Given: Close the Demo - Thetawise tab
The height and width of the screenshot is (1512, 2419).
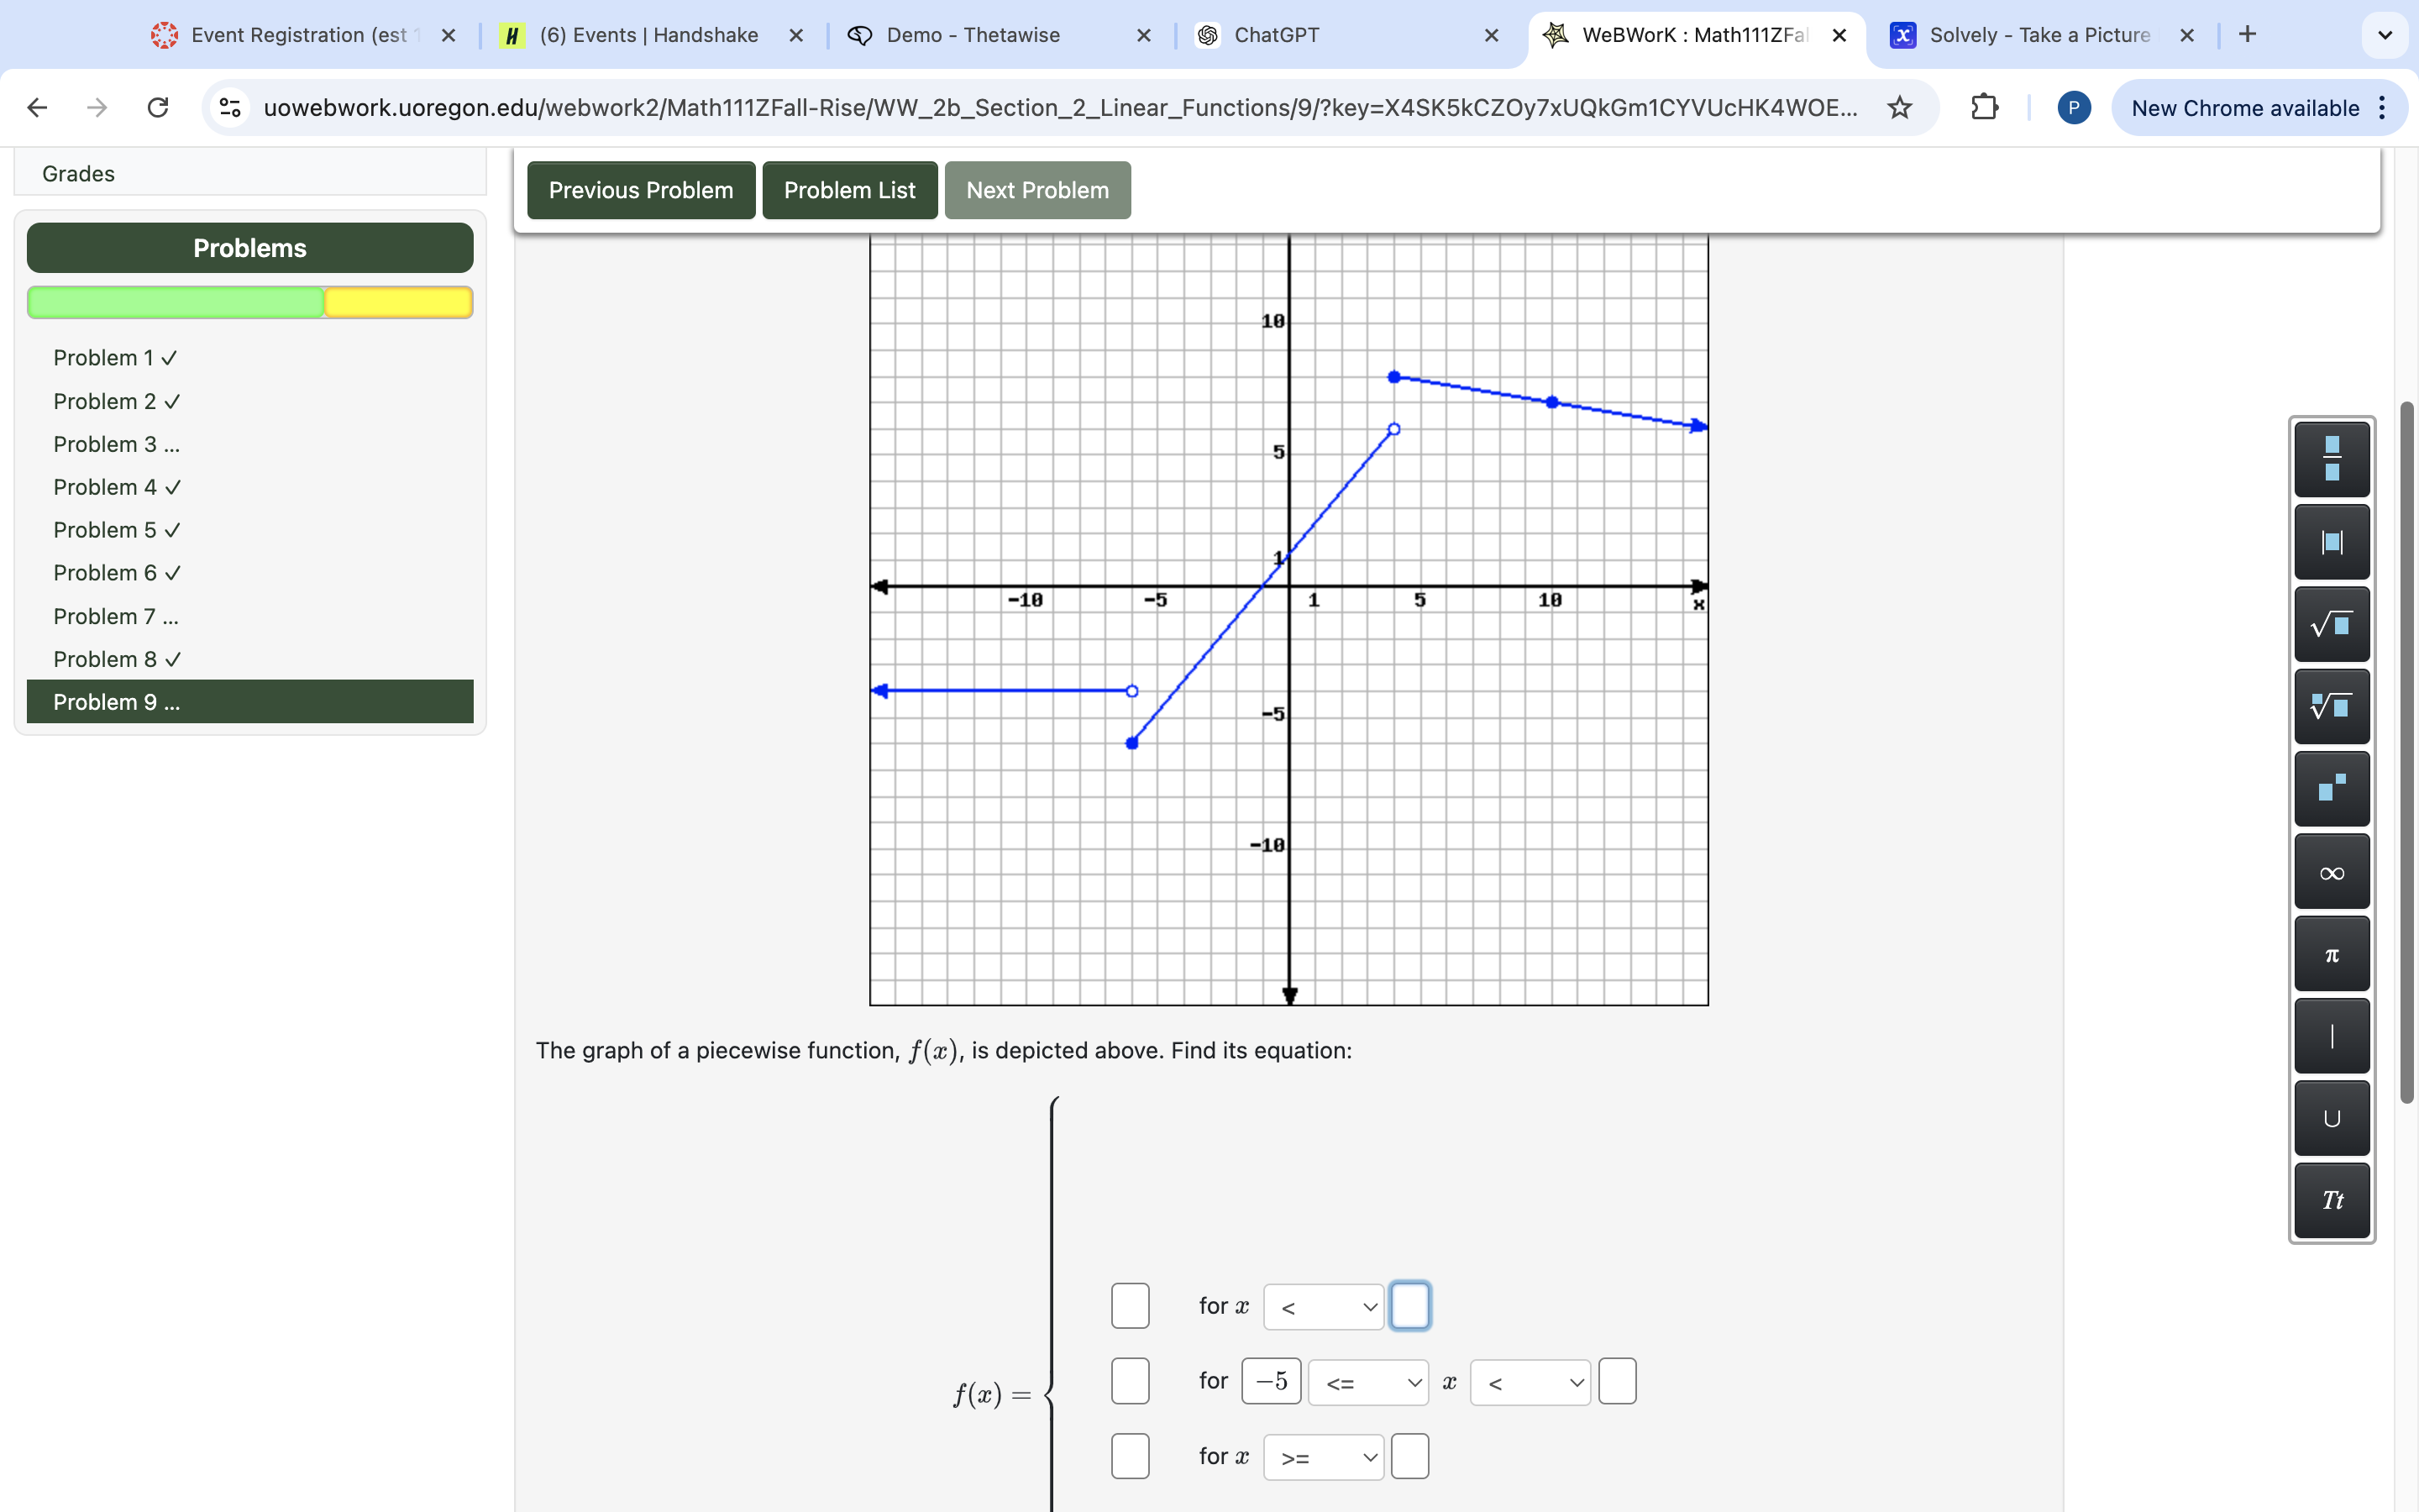Looking at the screenshot, I should point(1145,35).
